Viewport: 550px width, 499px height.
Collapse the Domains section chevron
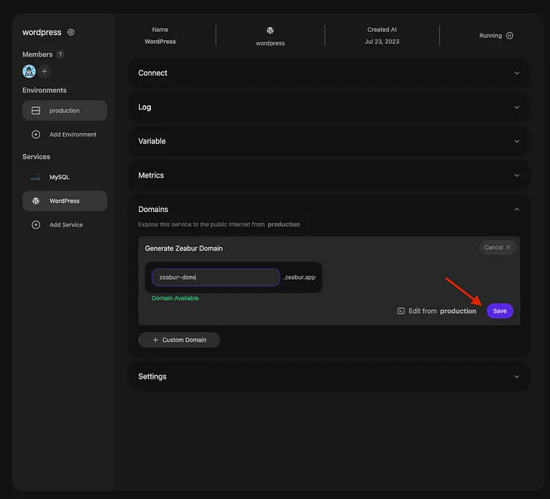point(517,209)
